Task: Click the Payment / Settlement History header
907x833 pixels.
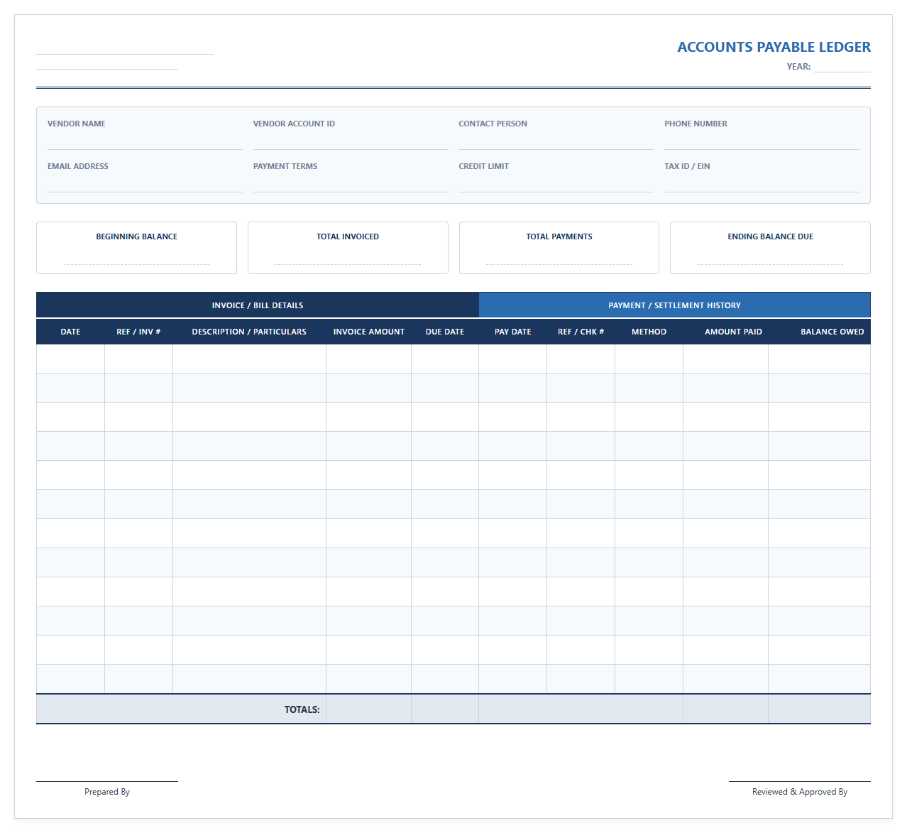Action: coord(675,305)
